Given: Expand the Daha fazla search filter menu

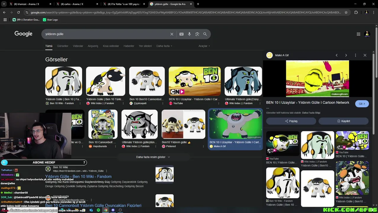Looking at the screenshot, I should pos(164,46).
